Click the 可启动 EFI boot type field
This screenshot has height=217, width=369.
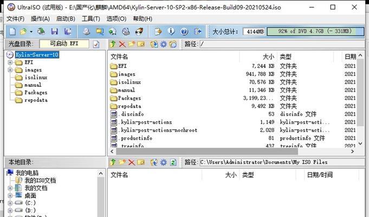64,44
